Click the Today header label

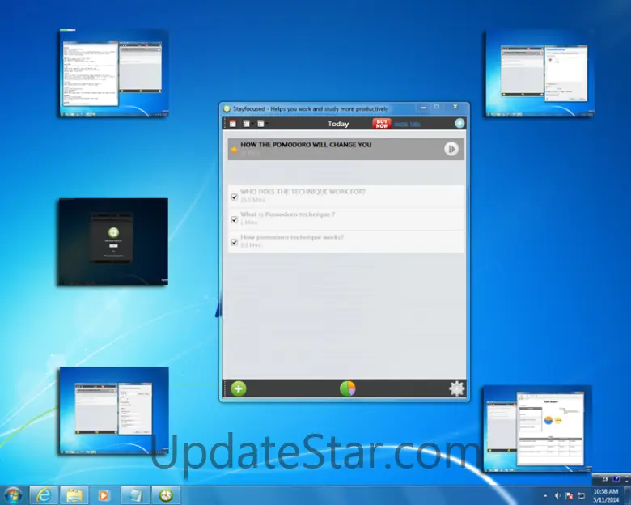click(x=338, y=124)
